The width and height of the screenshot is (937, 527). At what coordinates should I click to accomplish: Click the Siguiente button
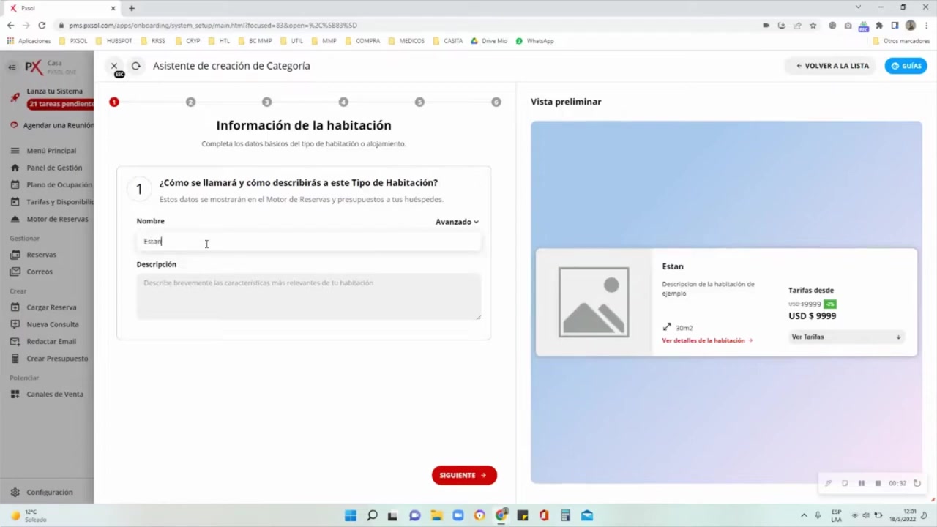(464, 475)
